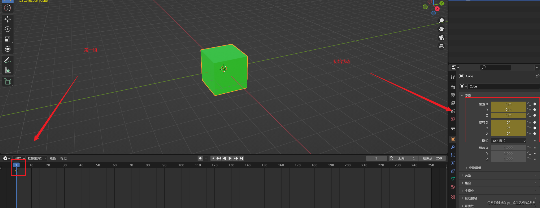Open the Material properties tab
The image size is (540, 208).
tap(453, 187)
